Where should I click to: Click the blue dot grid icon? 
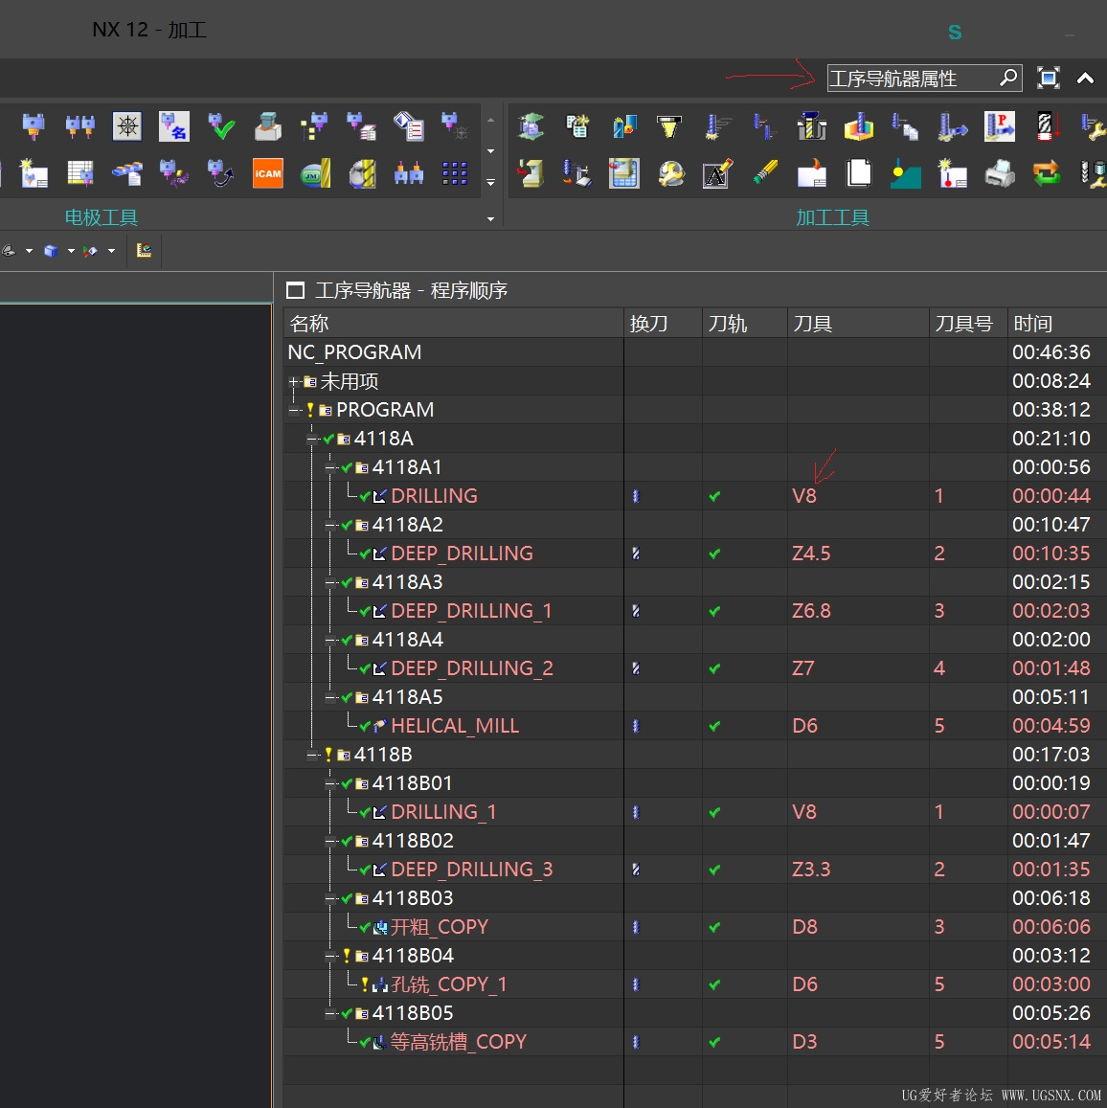point(455,173)
